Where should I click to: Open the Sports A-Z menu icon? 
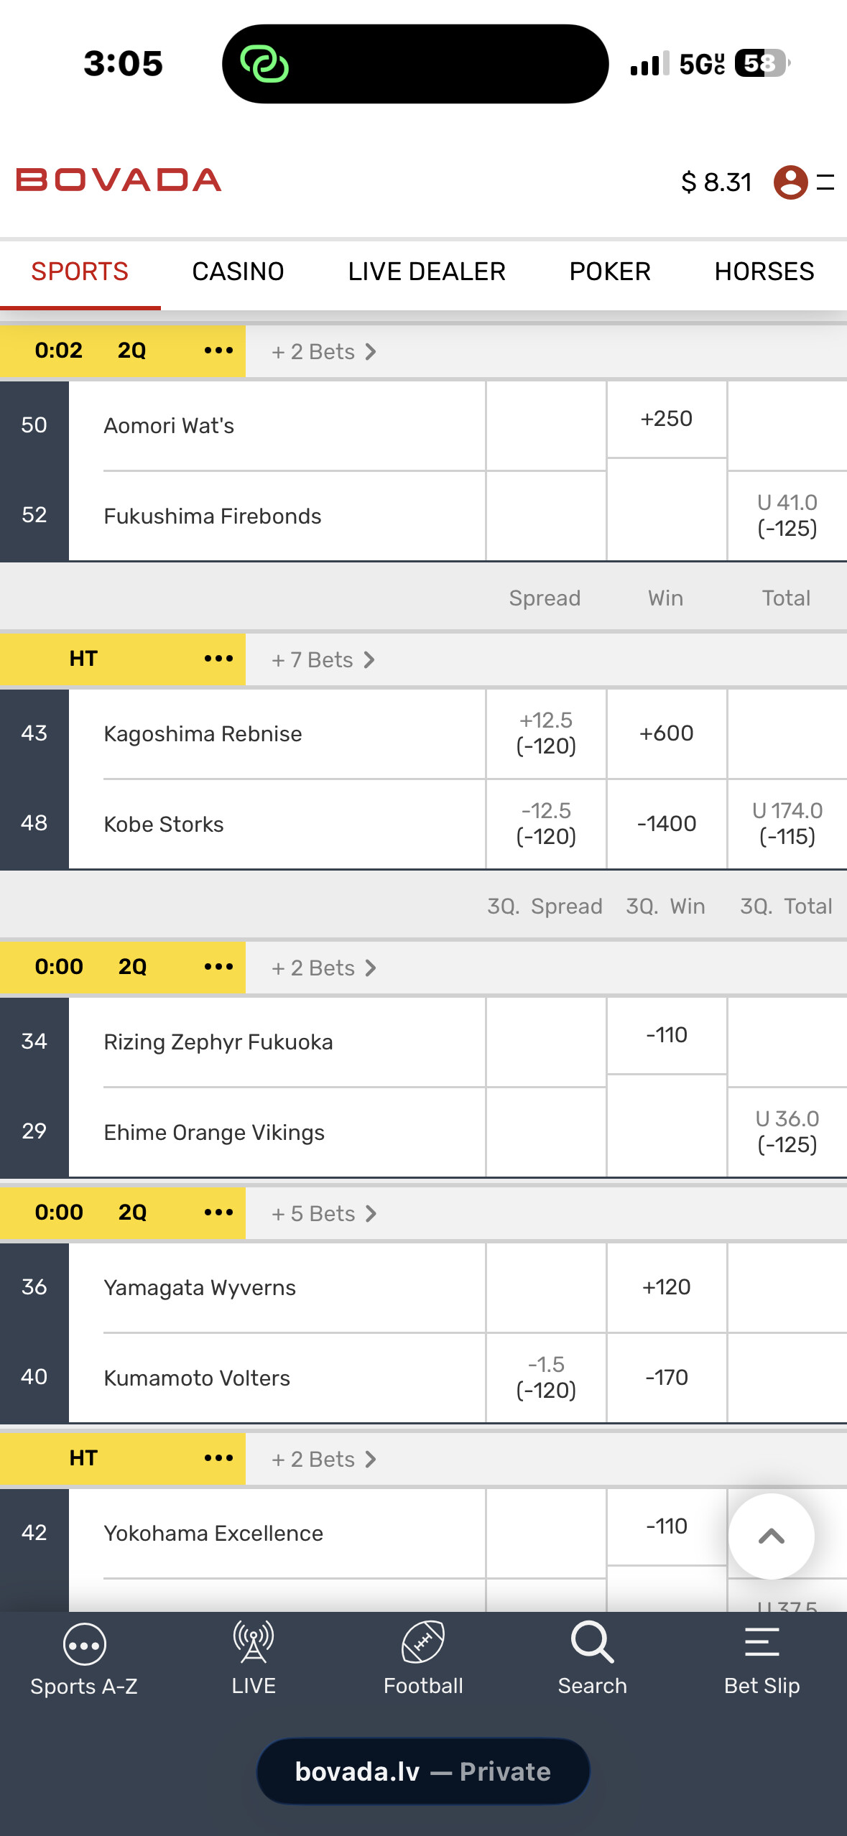[84, 1644]
